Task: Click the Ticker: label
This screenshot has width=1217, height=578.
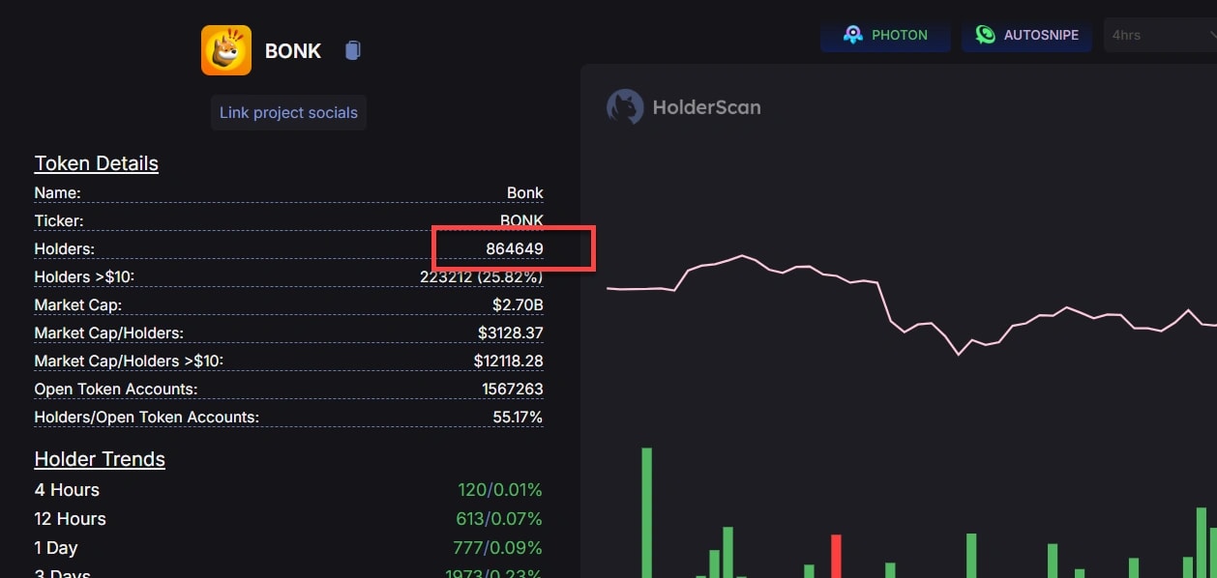Action: (59, 220)
